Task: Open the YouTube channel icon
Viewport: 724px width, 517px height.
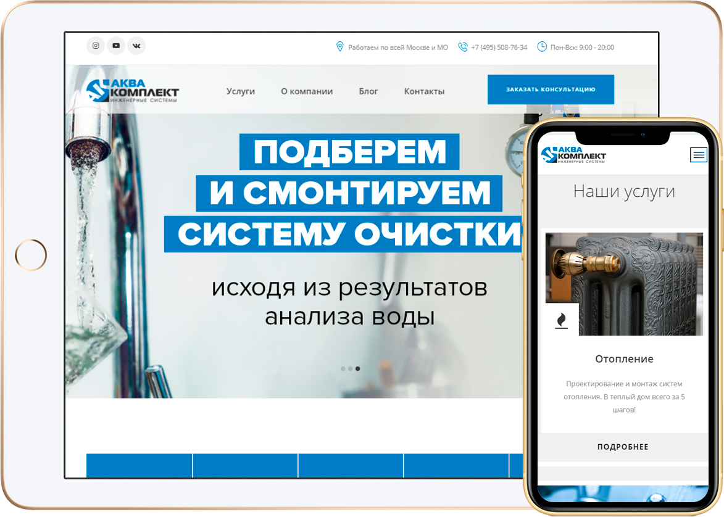Action: (x=116, y=46)
